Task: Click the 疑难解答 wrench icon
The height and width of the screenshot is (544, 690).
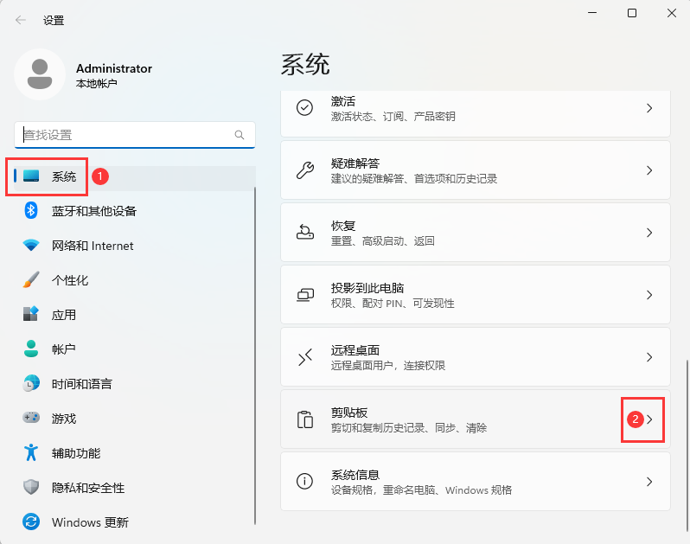Action: pos(304,170)
